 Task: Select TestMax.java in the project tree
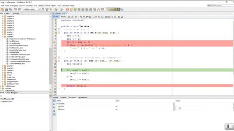coord(14,52)
